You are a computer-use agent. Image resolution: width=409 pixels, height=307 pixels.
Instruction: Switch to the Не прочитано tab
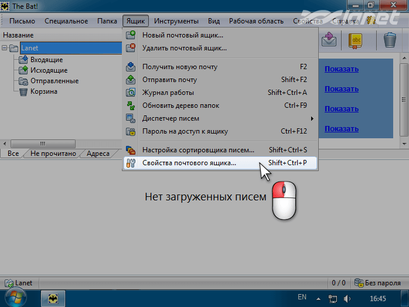click(x=53, y=153)
